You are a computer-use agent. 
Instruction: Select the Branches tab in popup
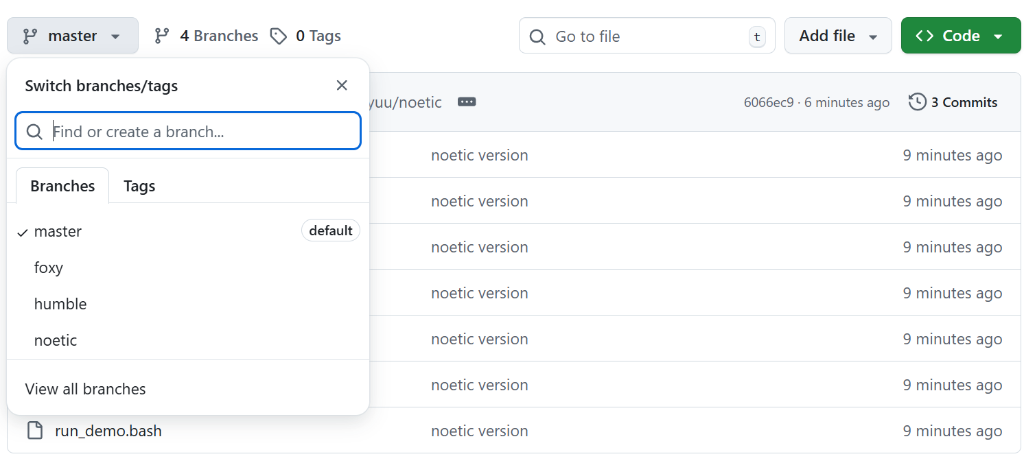(x=62, y=186)
